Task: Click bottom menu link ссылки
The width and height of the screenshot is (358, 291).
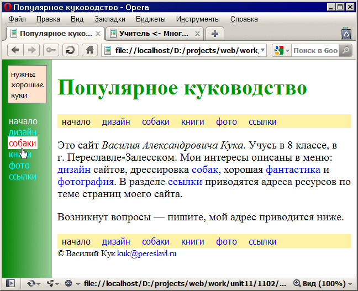Action: [262, 241]
